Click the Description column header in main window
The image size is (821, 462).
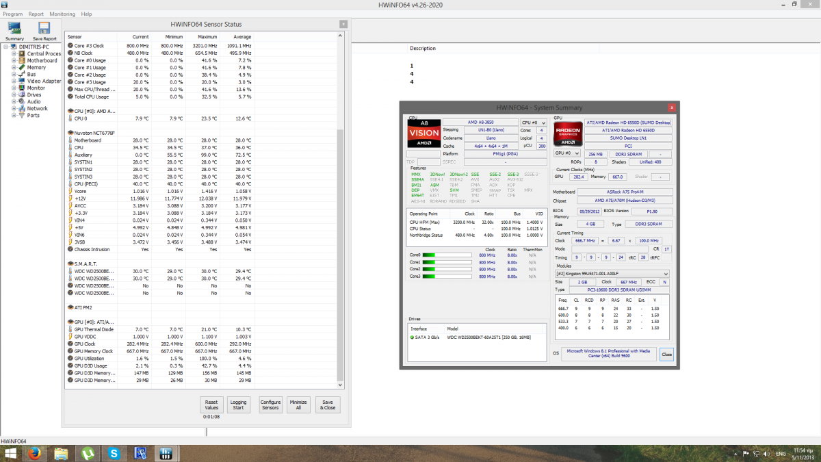point(423,49)
